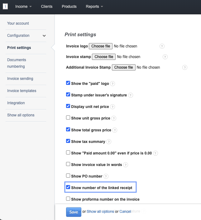201x220 pixels.
Task: Click help icon beside Show PO number
Action: pyautogui.click(x=106, y=176)
